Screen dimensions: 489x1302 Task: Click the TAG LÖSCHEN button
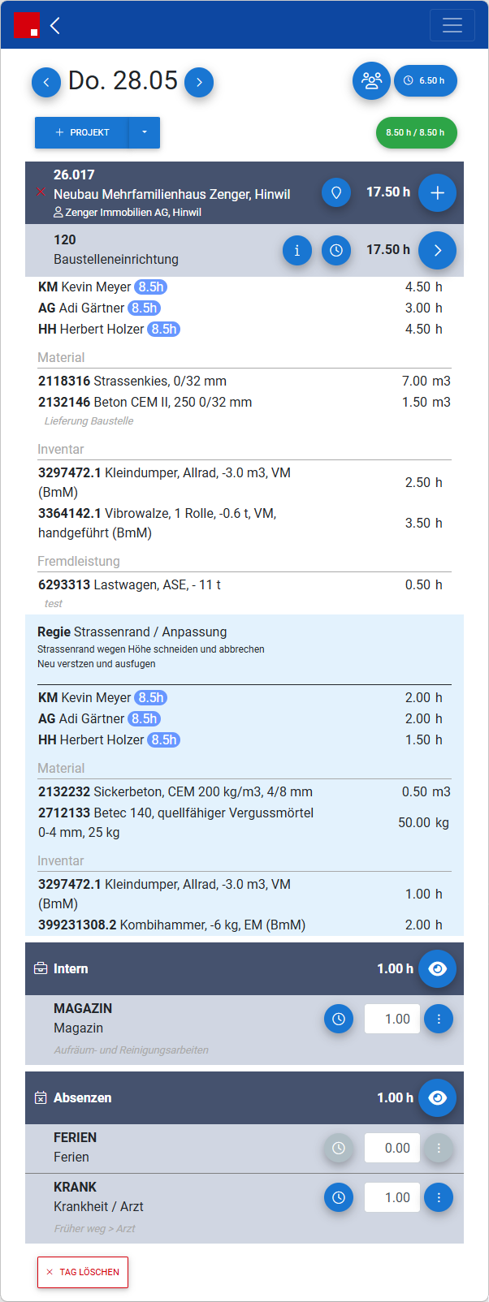83,1272
